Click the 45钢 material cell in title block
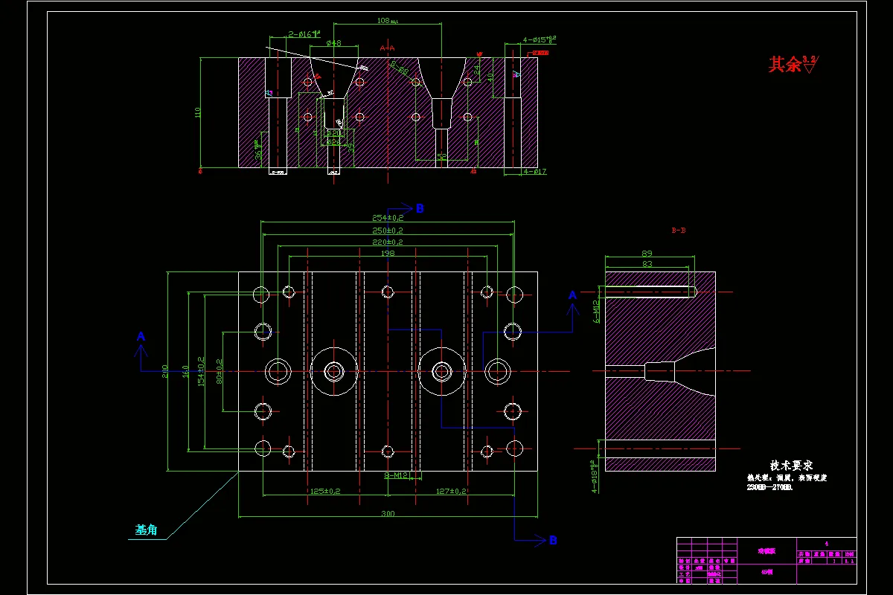 (x=766, y=573)
